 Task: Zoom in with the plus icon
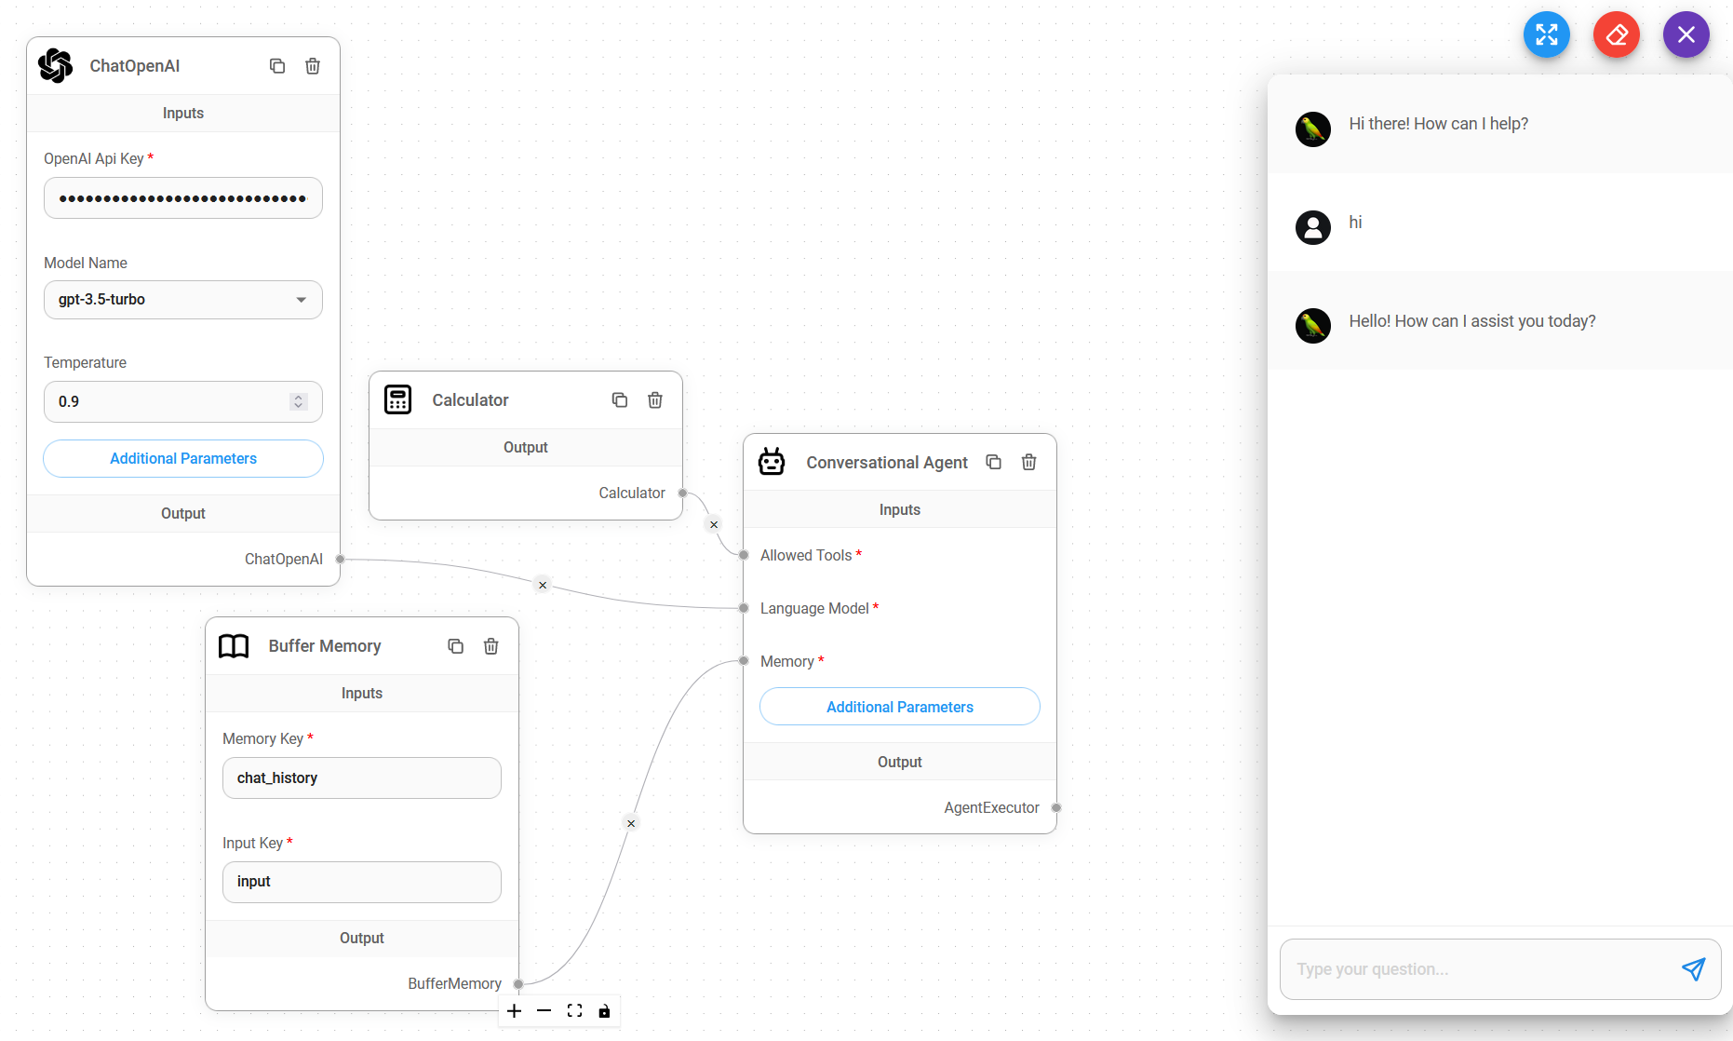[x=515, y=1010]
